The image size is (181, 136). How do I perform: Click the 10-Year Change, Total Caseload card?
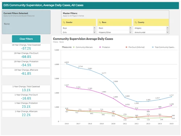26,47
